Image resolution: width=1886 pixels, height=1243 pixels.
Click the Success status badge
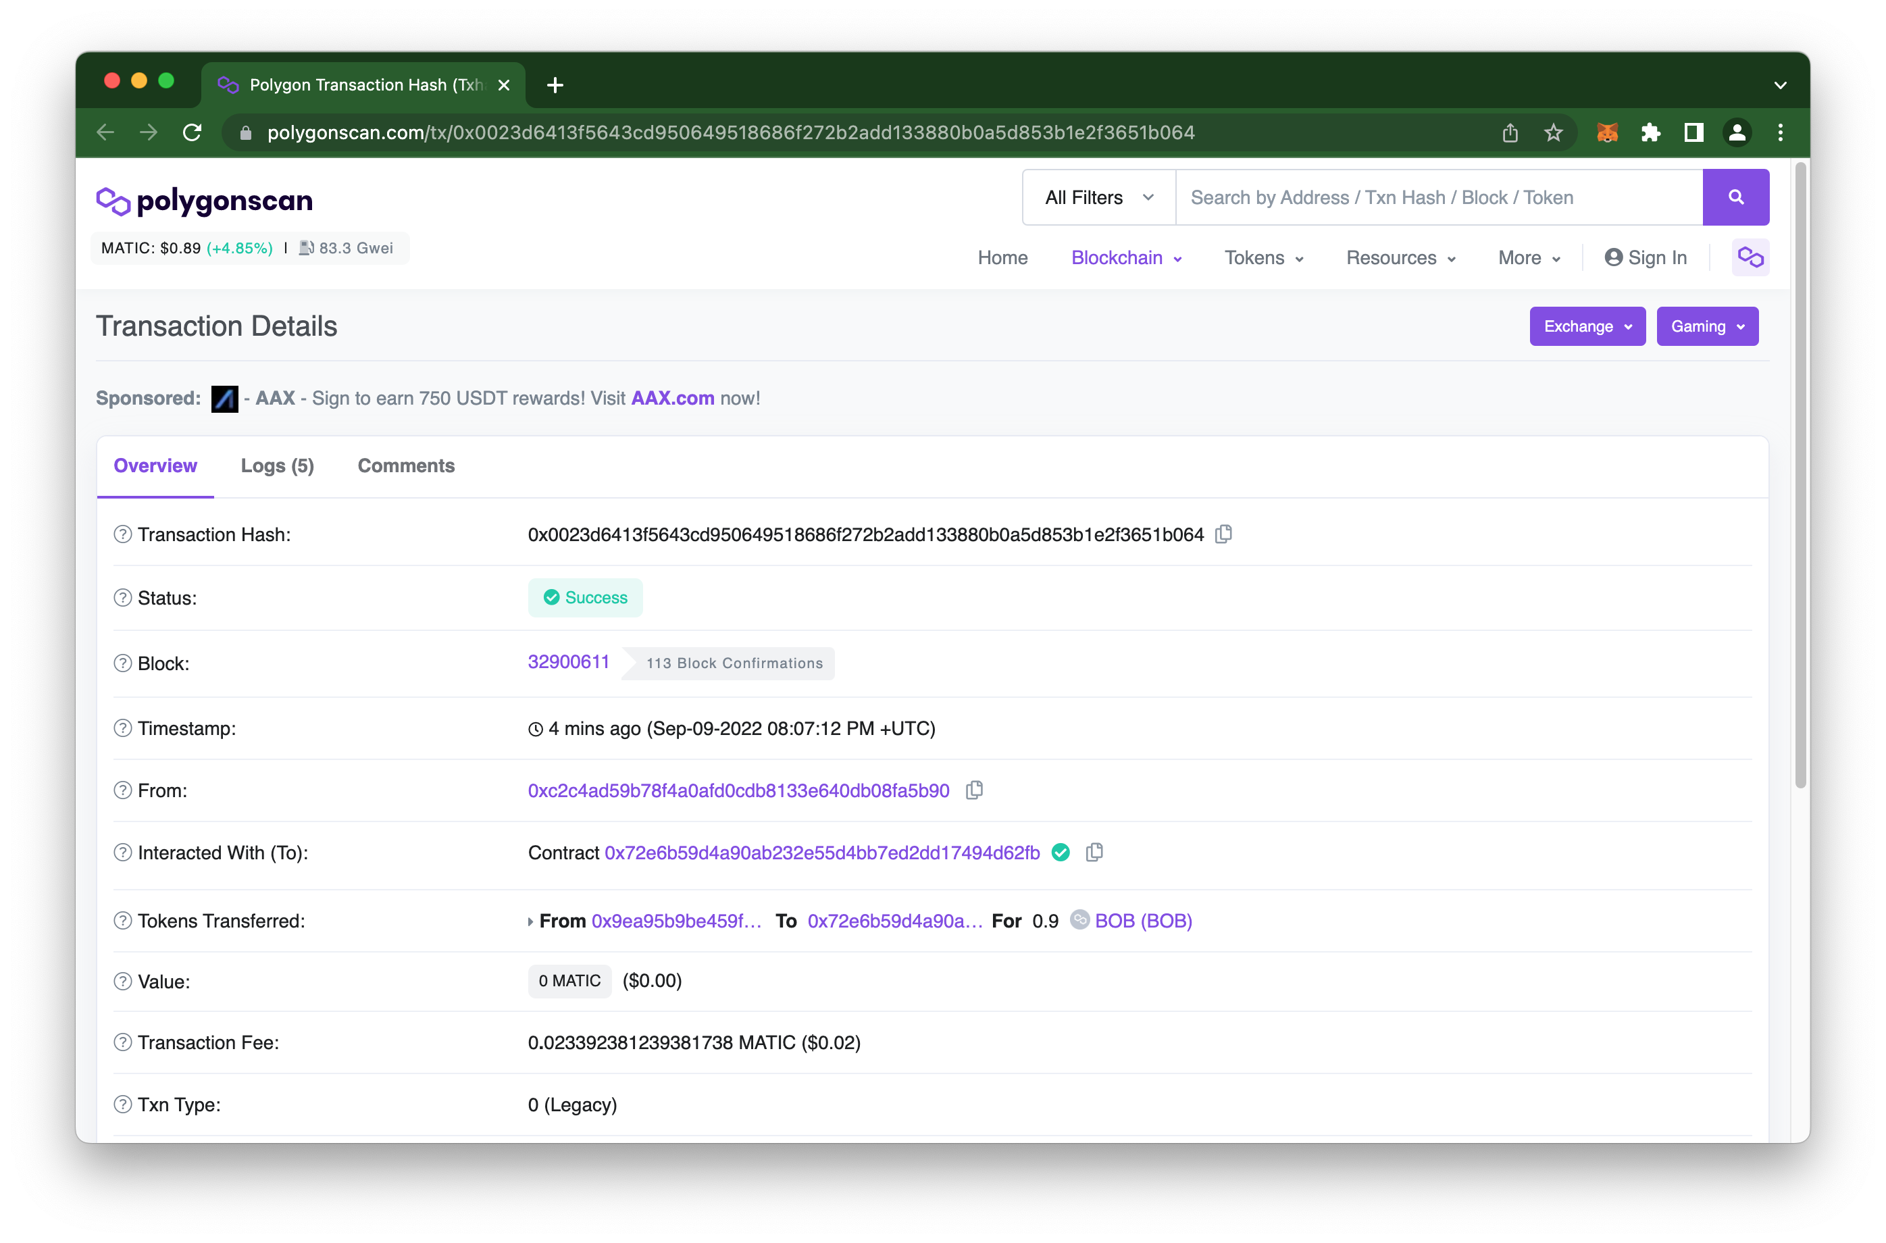pyautogui.click(x=585, y=598)
